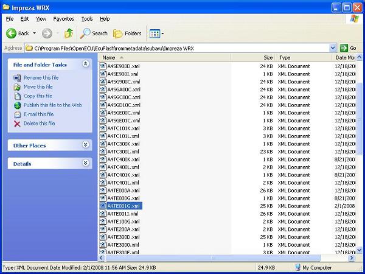Image resolution: width=365 pixels, height=274 pixels.
Task: Click E-mail this file
Action: pyautogui.click(x=39, y=114)
